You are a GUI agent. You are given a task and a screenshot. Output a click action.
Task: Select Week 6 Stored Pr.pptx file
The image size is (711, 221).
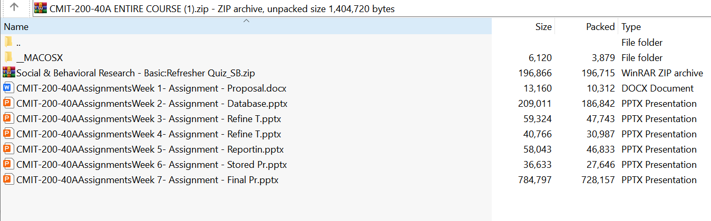coord(151,164)
